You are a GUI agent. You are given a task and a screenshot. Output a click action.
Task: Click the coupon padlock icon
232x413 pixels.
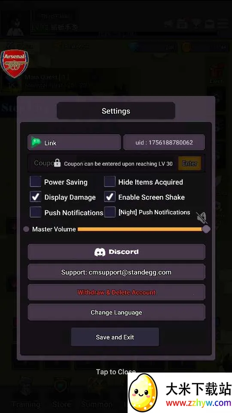(57, 163)
